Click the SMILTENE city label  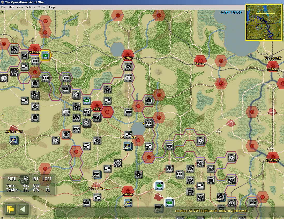pyautogui.click(x=14, y=132)
